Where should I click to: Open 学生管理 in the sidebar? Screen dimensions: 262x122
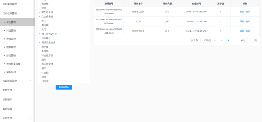[17, 22]
